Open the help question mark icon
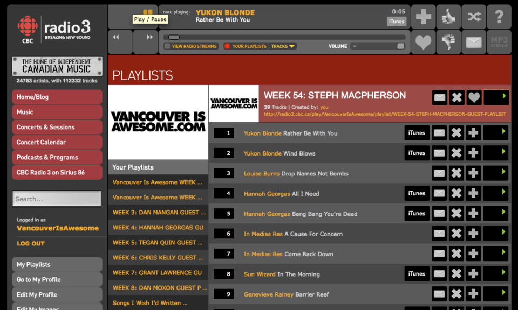Viewport: 518px width, 310px height. point(499,17)
